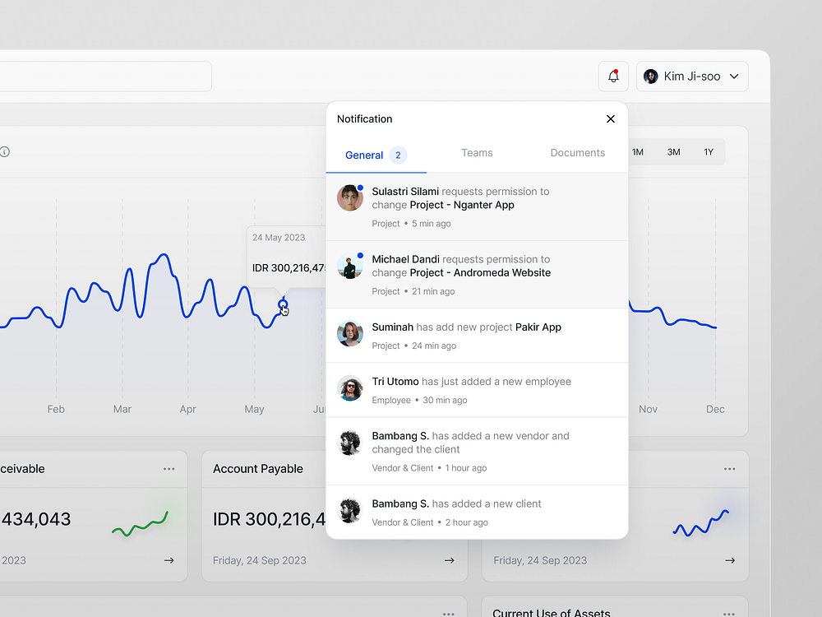Mark Michael Dandi's notification as read

360,255
